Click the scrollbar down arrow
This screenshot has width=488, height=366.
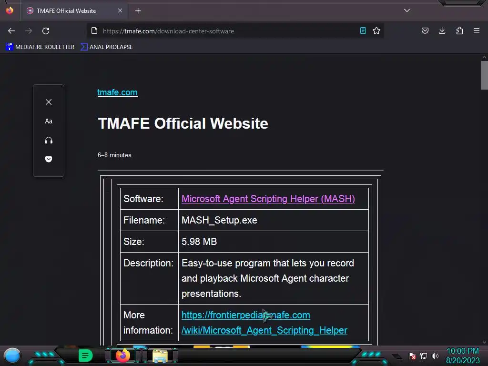(x=484, y=342)
